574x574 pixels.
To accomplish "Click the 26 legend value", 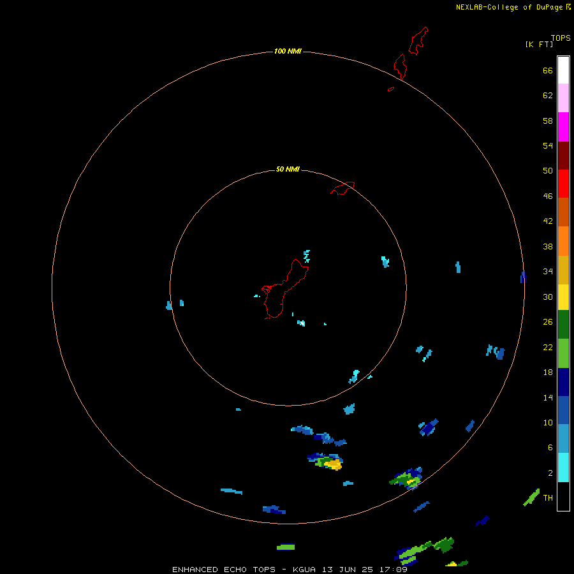I will click(x=548, y=322).
